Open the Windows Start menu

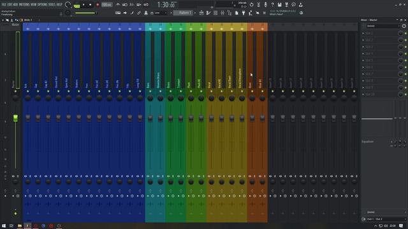coord(4,226)
